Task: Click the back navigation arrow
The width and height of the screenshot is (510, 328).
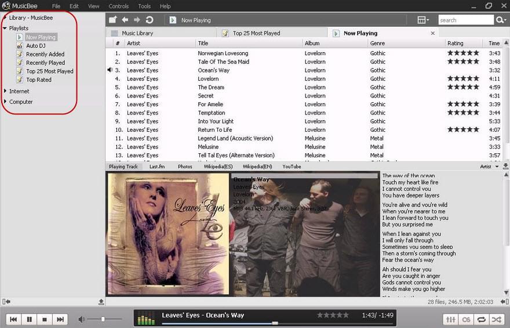Action: [x=125, y=20]
